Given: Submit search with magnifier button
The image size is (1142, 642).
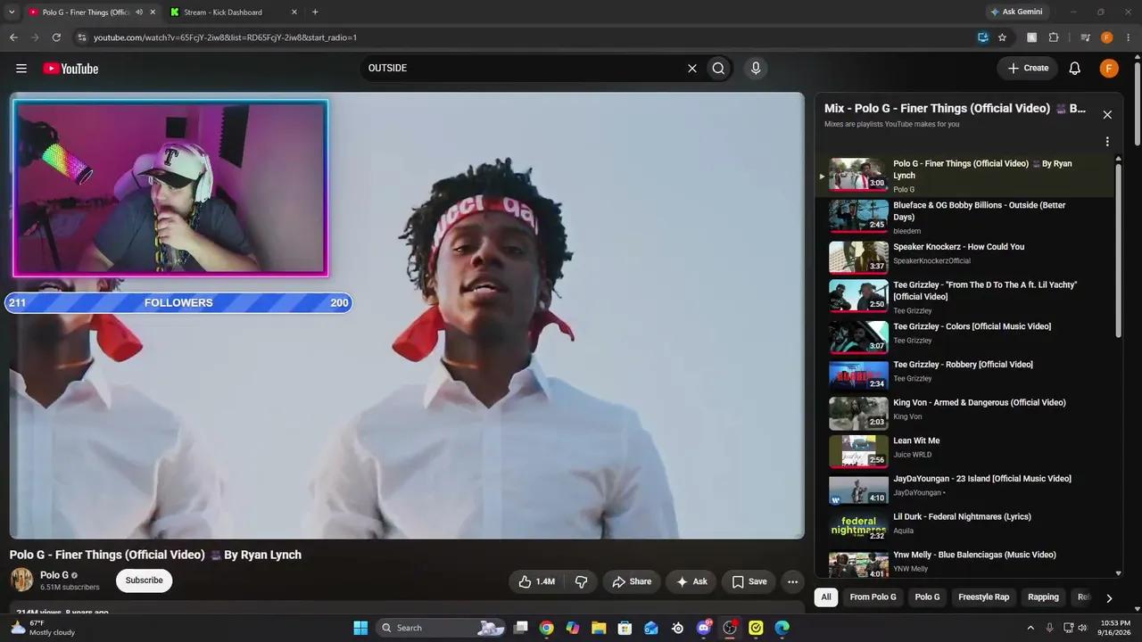Looking at the screenshot, I should coord(718,68).
